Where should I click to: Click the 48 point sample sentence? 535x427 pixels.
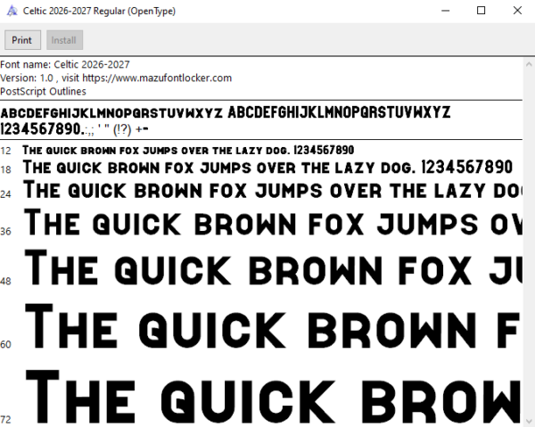274,268
